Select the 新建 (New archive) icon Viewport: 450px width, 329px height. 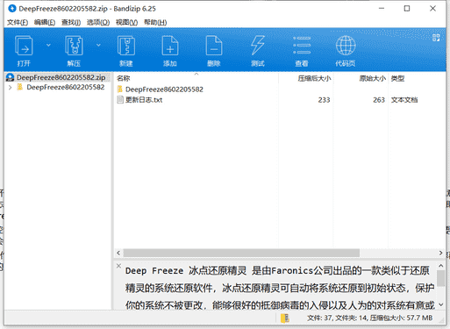coord(126,46)
